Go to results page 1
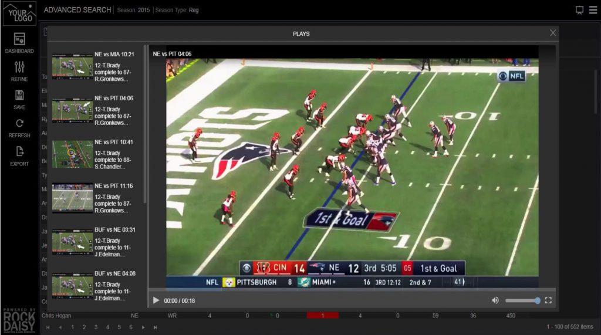 point(72,327)
